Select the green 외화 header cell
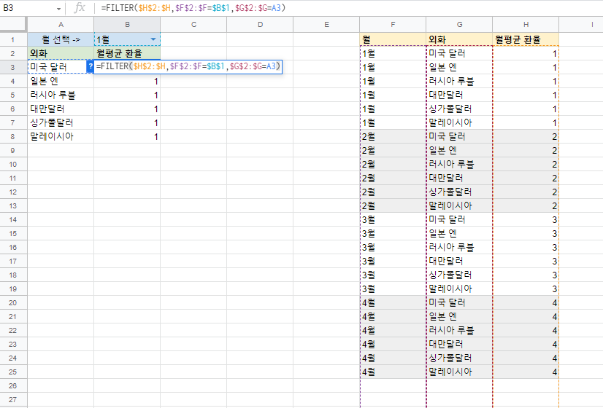Image resolution: width=603 pixels, height=408 pixels. pyautogui.click(x=61, y=53)
